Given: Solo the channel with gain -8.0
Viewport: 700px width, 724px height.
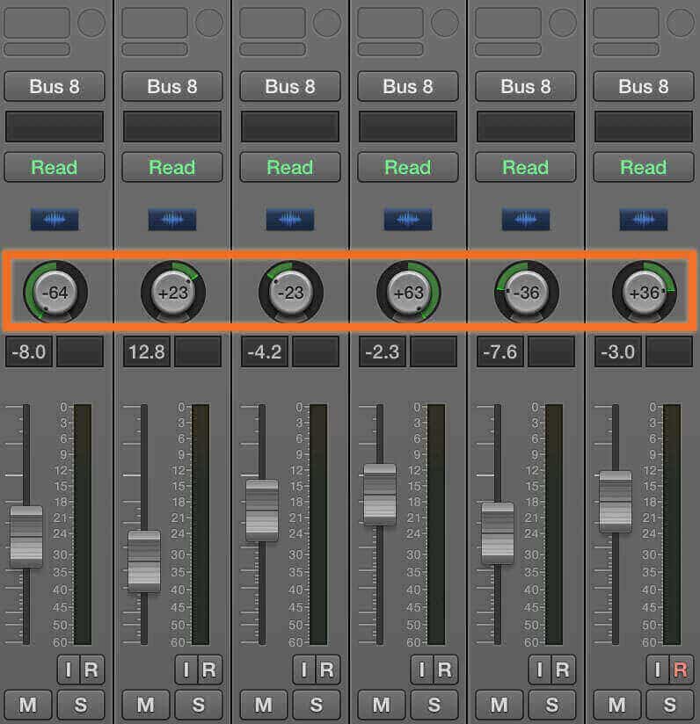Looking at the screenshot, I should (x=81, y=705).
